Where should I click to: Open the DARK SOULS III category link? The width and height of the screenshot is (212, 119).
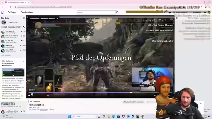[34, 107]
